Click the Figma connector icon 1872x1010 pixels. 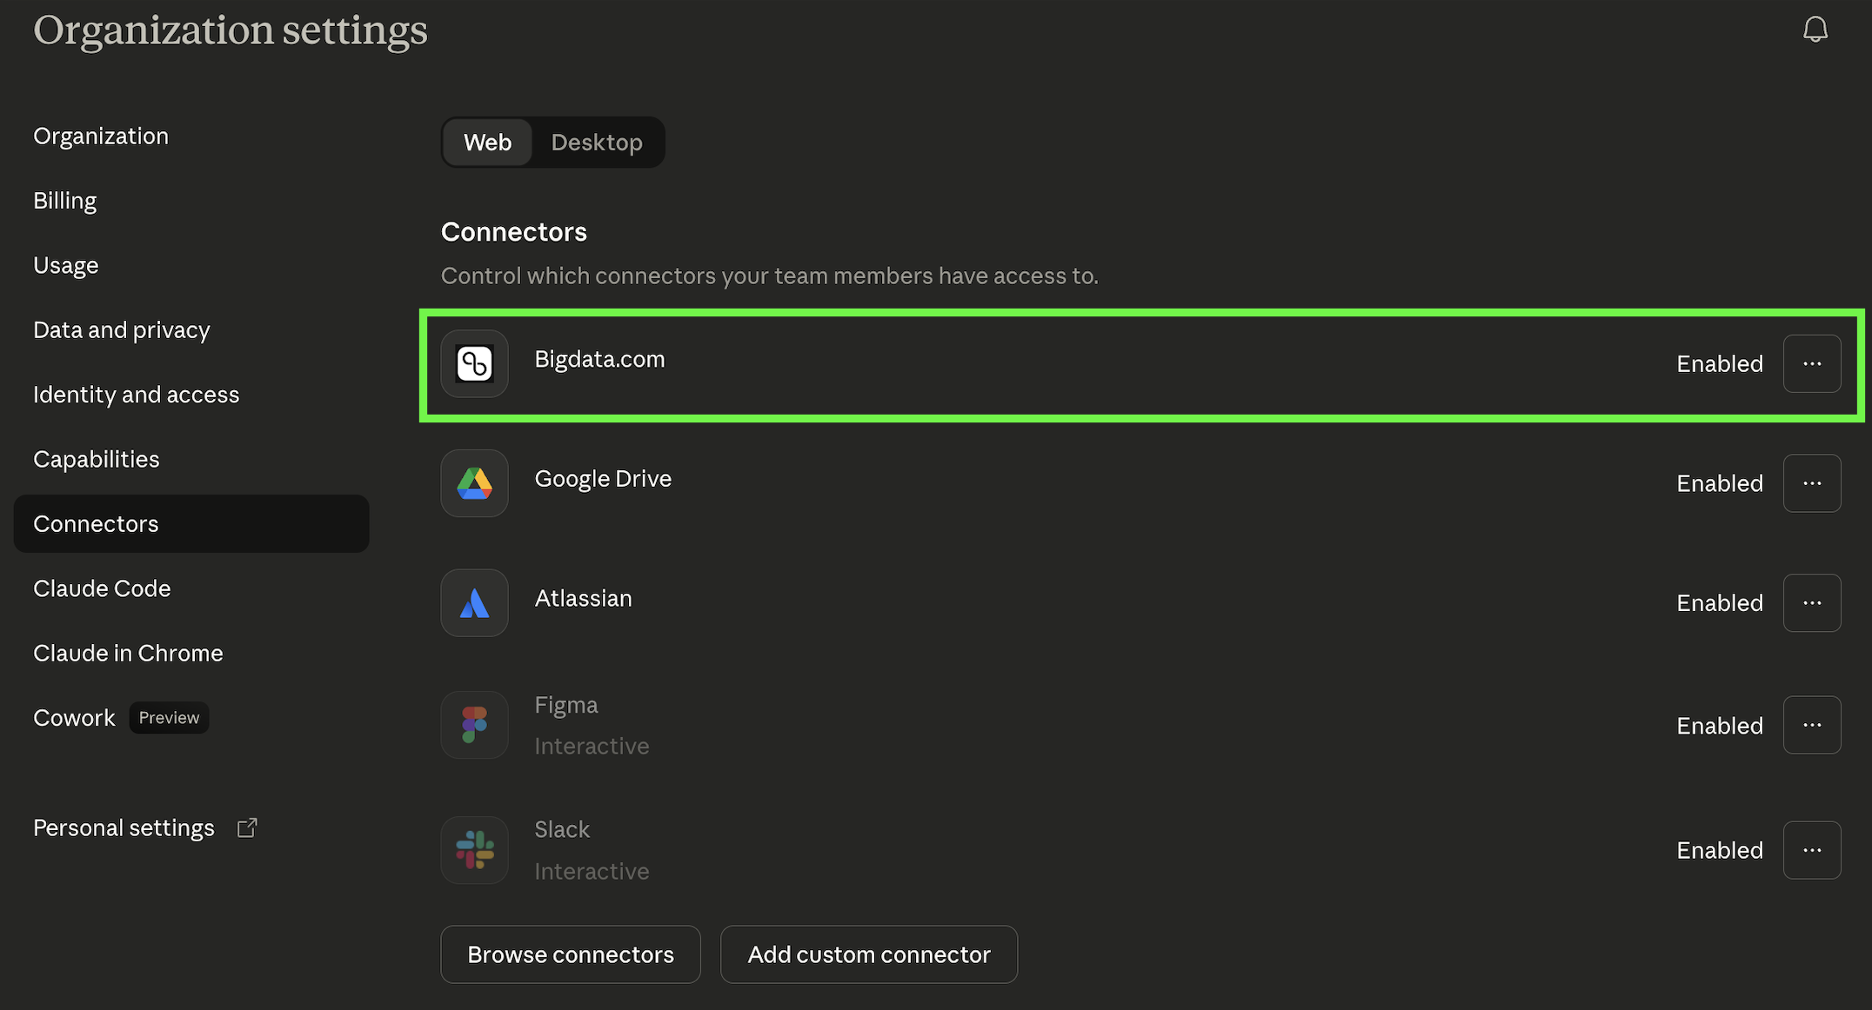click(474, 724)
